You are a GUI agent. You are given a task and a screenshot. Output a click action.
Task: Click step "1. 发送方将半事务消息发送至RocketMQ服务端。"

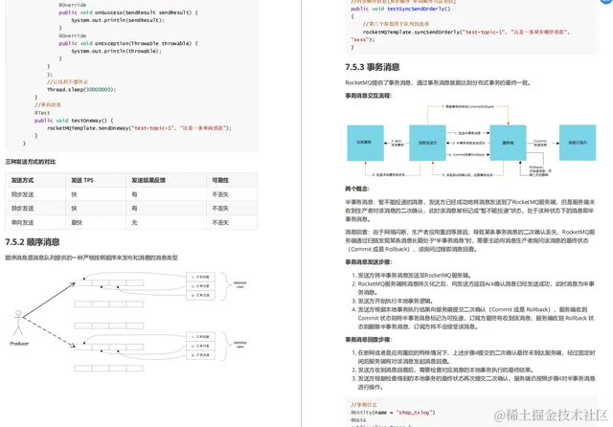(x=412, y=275)
